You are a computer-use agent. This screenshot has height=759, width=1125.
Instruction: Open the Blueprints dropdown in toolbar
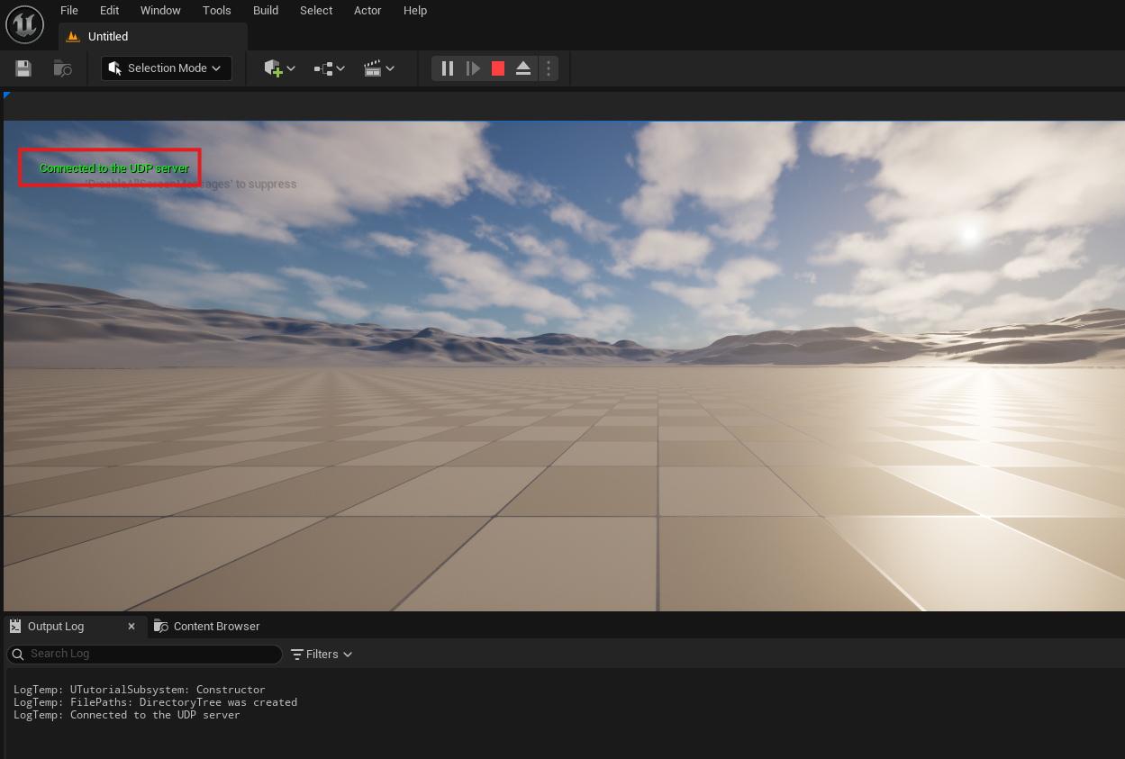click(330, 68)
